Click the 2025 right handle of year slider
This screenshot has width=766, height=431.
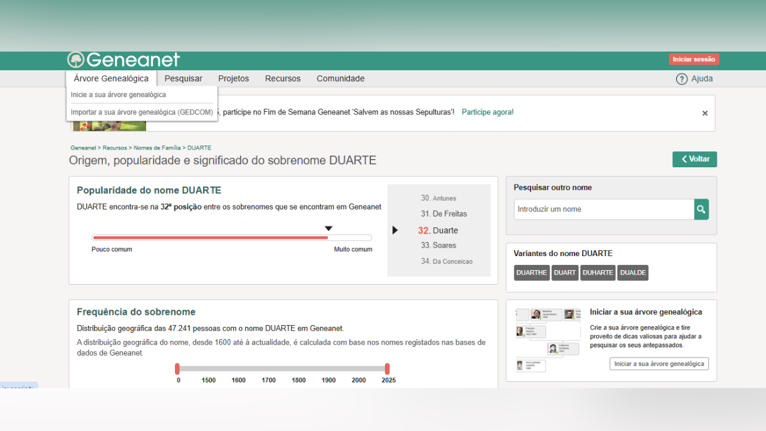tap(387, 368)
